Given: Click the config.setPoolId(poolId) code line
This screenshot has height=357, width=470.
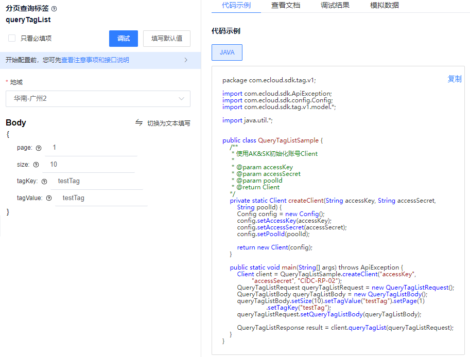Looking at the screenshot, I should tap(273, 234).
